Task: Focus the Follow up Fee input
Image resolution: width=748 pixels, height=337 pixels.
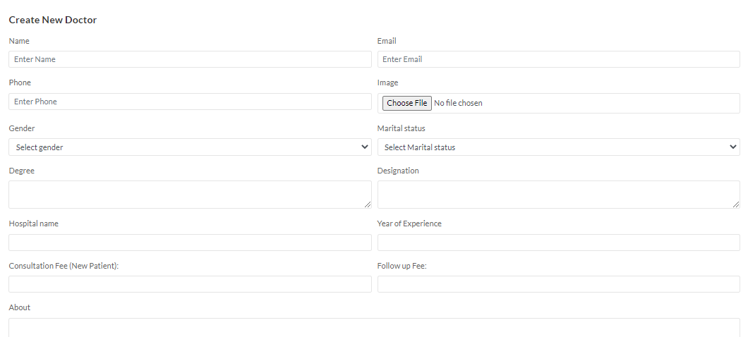Action: pos(558,284)
